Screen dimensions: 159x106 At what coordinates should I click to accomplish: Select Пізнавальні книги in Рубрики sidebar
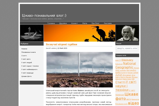29,52
